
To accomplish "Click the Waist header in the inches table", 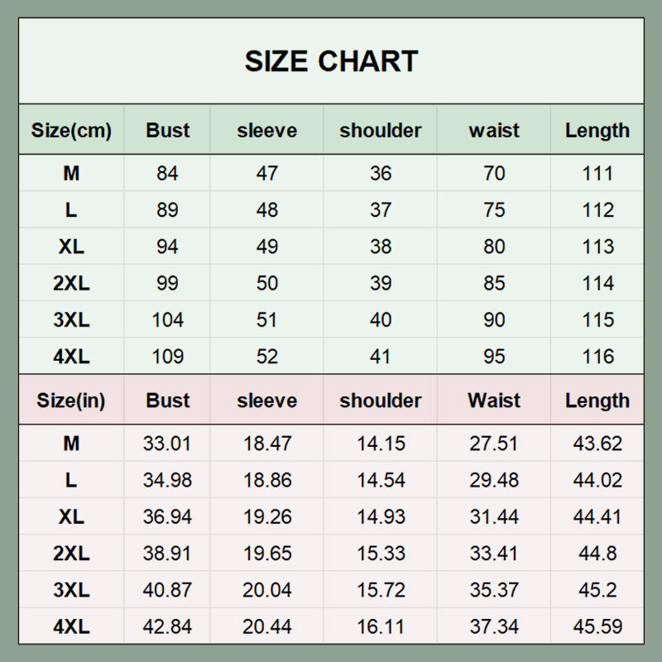I will [494, 401].
